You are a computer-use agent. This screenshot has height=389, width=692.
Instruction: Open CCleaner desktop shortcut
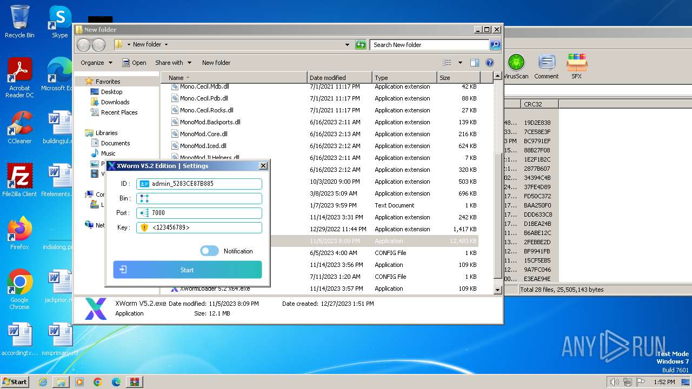coord(19,128)
